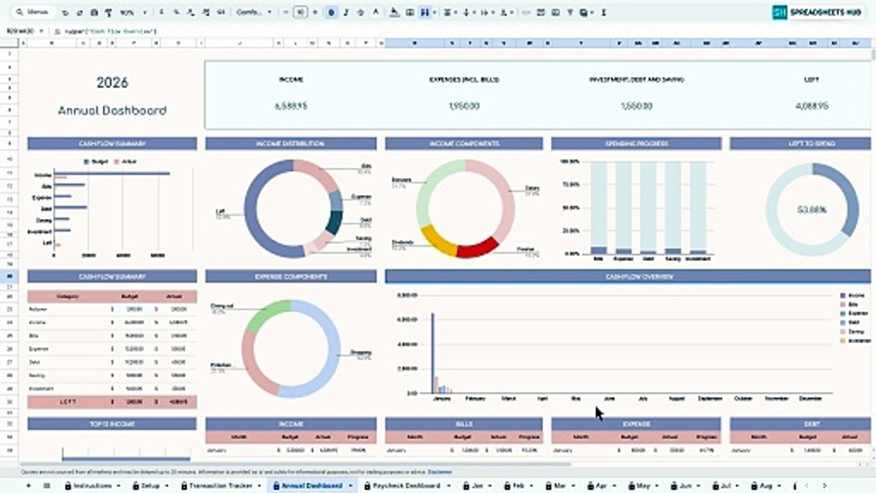Switch to Paycheck Dashboard sheet tab

pos(407,485)
